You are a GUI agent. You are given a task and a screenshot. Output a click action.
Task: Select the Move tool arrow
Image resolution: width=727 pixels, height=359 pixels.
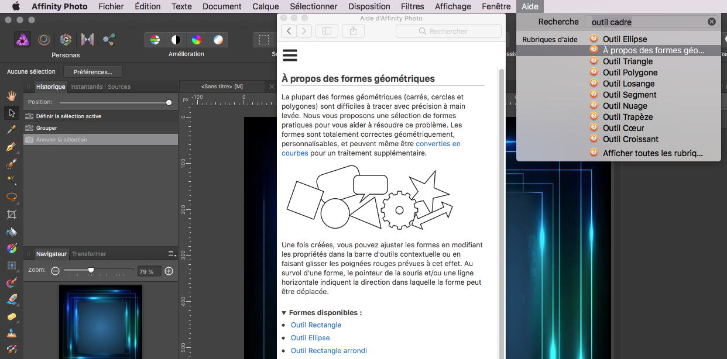11,112
